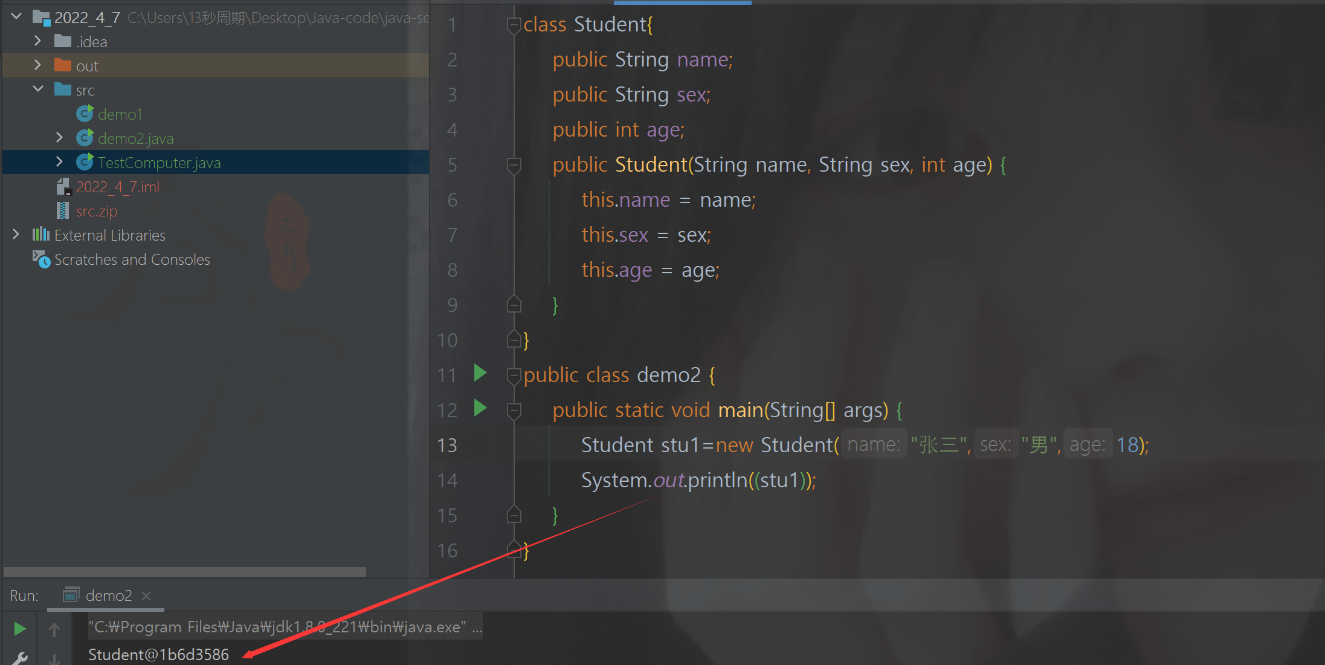Click the demo1 class icon
Viewport: 1325px width, 665px height.
point(85,113)
